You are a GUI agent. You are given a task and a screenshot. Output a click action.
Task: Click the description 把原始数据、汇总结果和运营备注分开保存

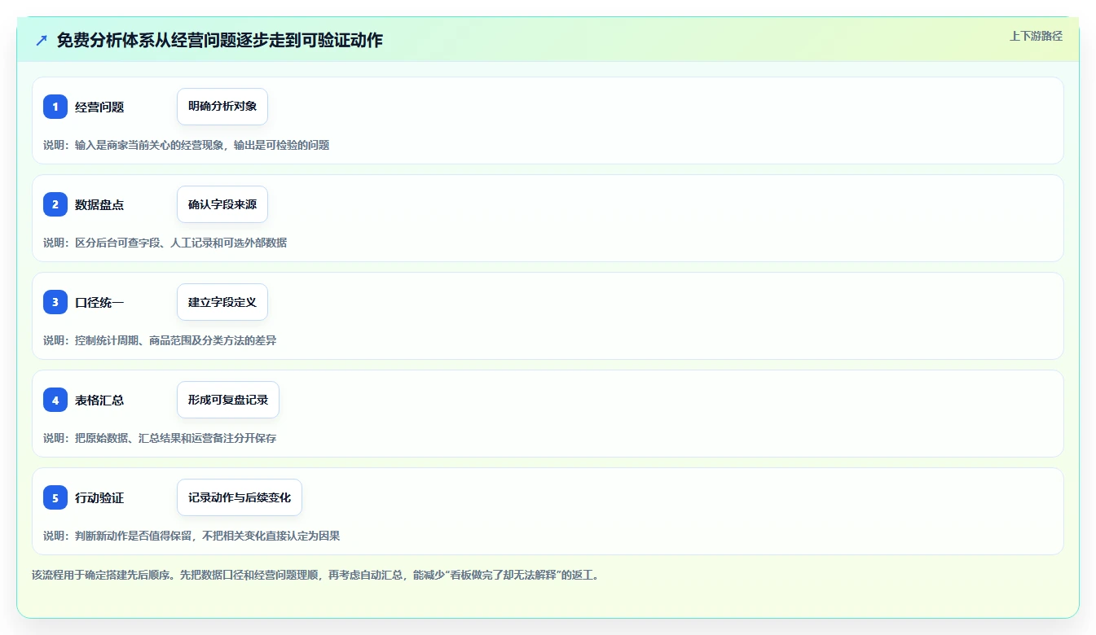(176, 438)
